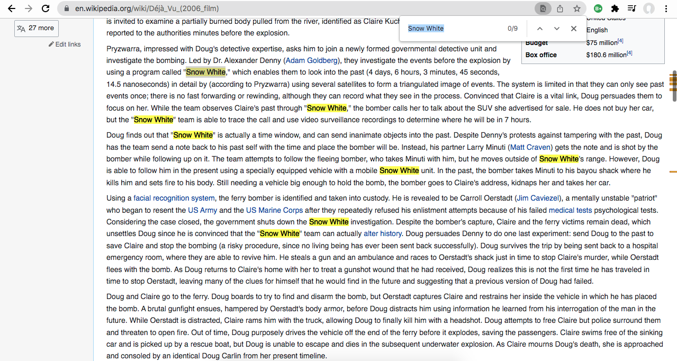
Task: Click the find-in-page icon in address bar
Action: (543, 8)
